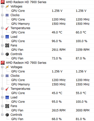The width and height of the screenshot is (94, 121).
Task: Collapse the second GPU's Fans node
Action: (x=2, y=106)
